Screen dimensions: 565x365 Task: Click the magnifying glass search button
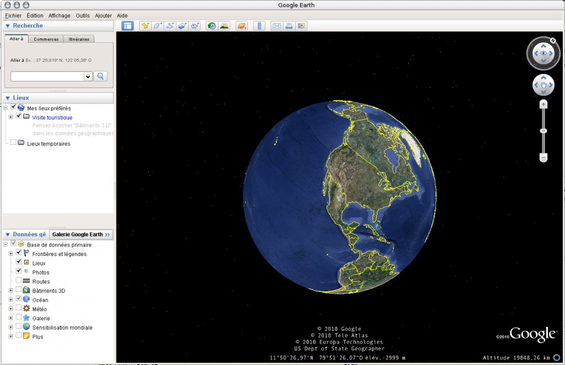(x=100, y=76)
